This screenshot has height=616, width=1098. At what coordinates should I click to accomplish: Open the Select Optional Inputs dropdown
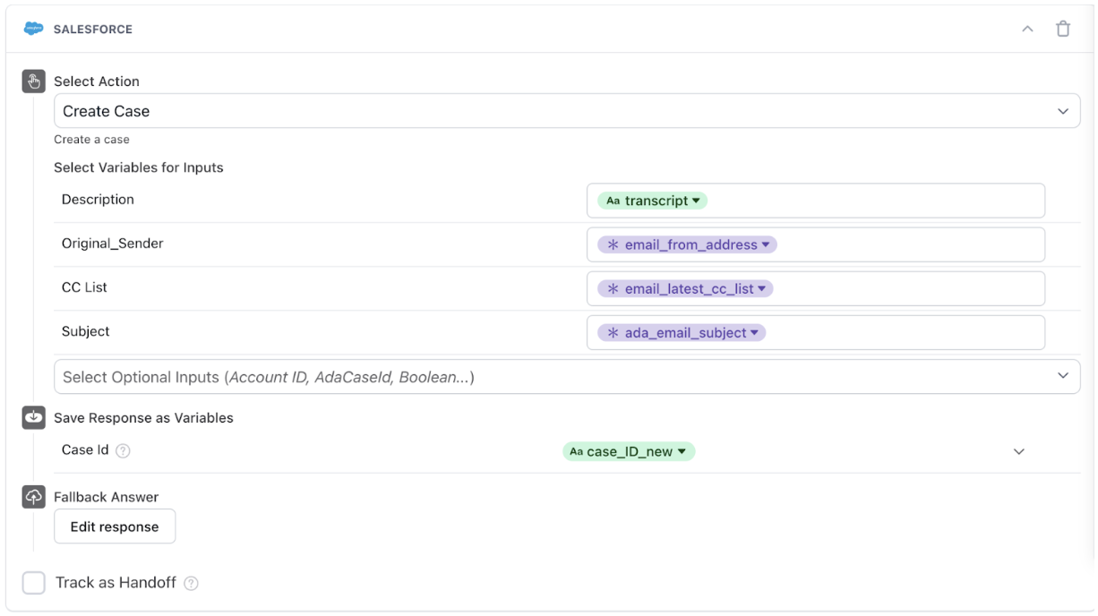click(566, 377)
